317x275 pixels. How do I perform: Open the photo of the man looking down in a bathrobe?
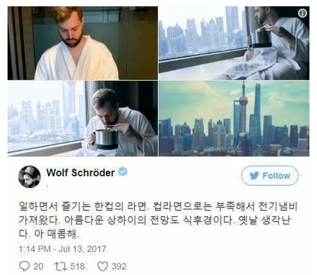pyautogui.click(x=82, y=43)
